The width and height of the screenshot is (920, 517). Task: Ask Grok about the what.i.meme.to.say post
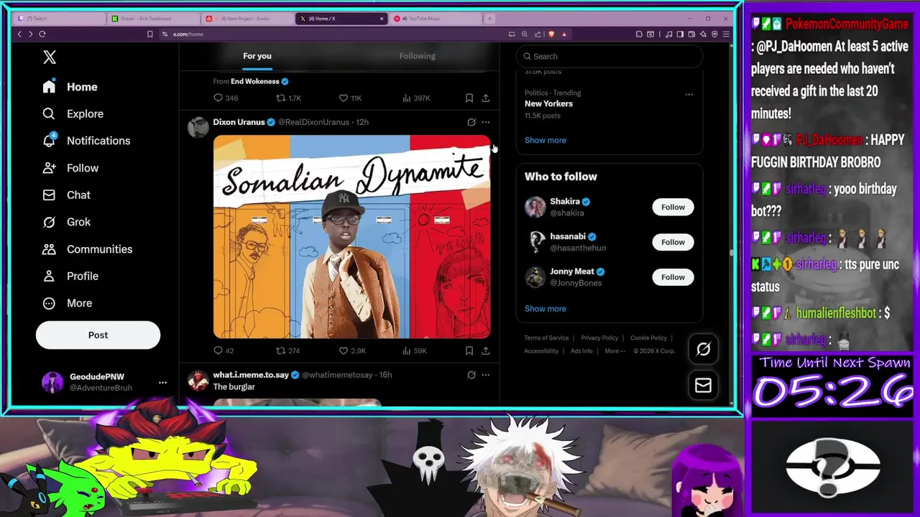(471, 375)
